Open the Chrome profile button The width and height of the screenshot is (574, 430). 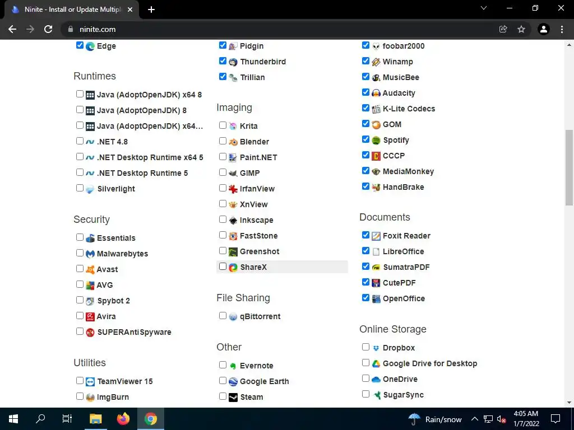[x=544, y=29]
